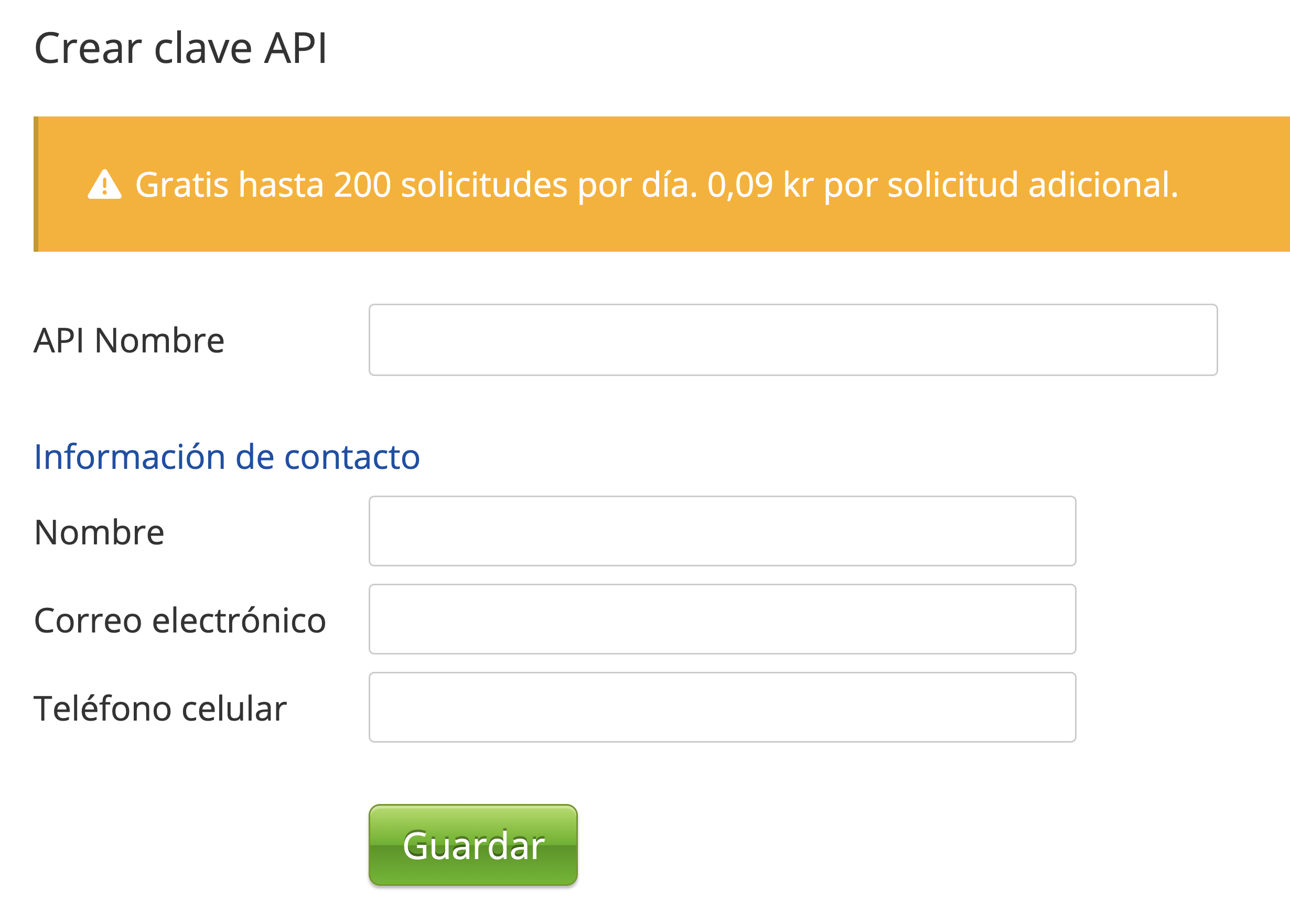Click the "kr" currency text in banner
This screenshot has width=1290, height=922.
coord(798,185)
